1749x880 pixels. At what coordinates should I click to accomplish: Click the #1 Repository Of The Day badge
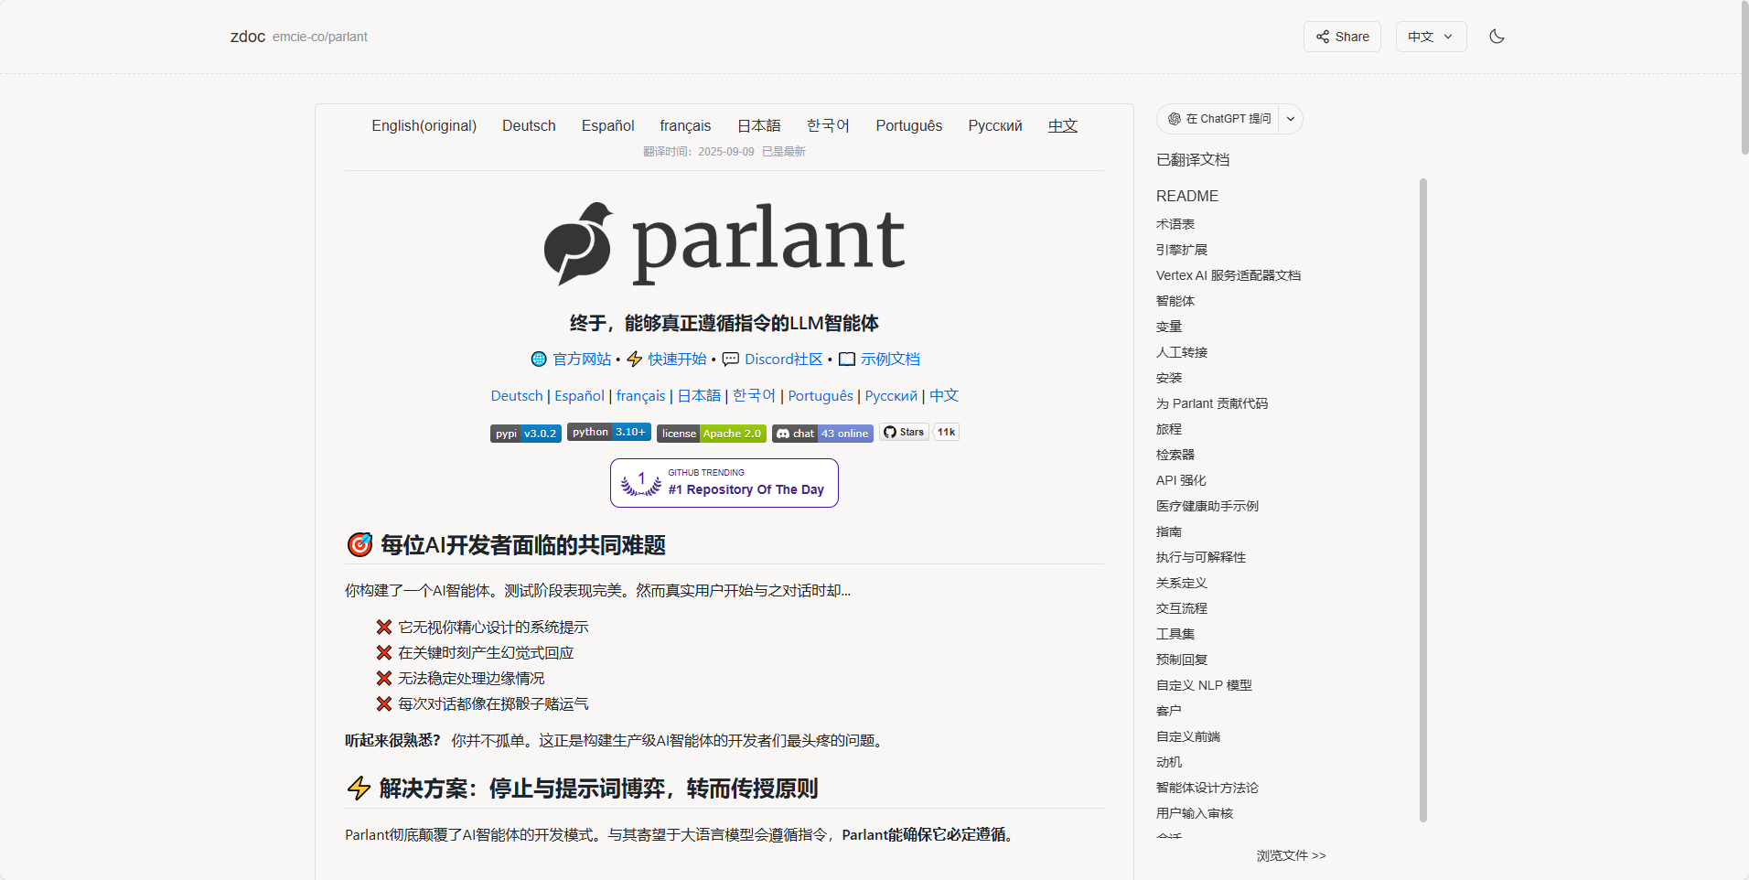724,483
